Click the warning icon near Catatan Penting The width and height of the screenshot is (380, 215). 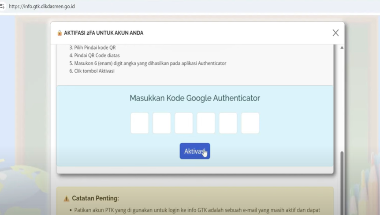pos(67,199)
